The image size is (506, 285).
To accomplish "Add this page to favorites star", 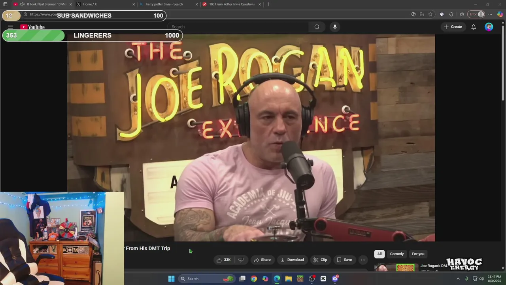I will [x=430, y=14].
